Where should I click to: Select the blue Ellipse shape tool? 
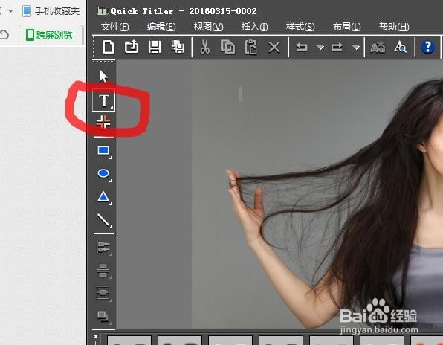(103, 174)
